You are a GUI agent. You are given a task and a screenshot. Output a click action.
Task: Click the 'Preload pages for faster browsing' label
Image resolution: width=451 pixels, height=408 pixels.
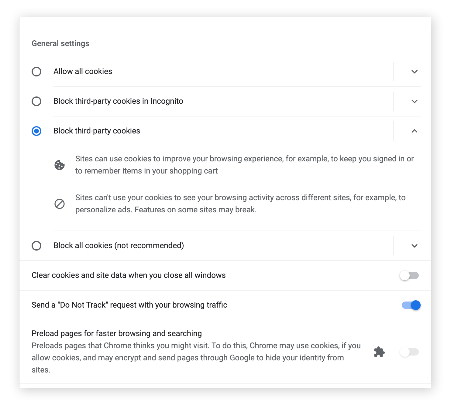(116, 333)
